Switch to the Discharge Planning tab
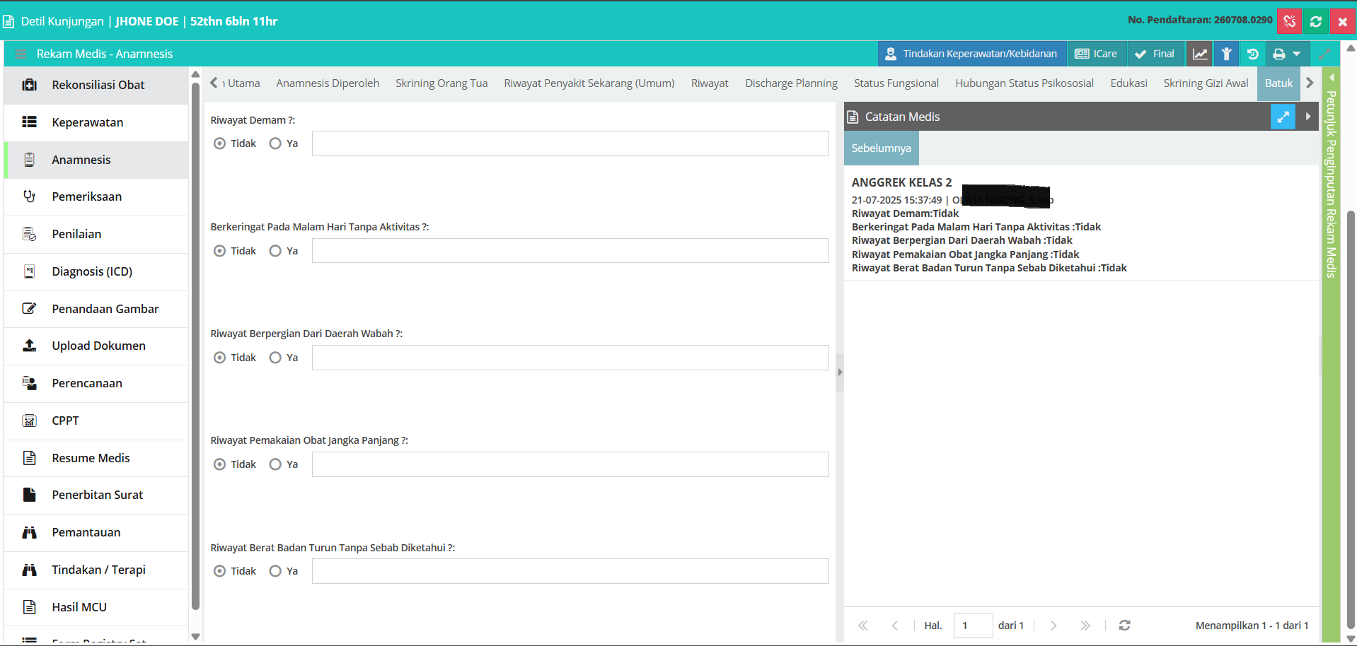 tap(791, 83)
